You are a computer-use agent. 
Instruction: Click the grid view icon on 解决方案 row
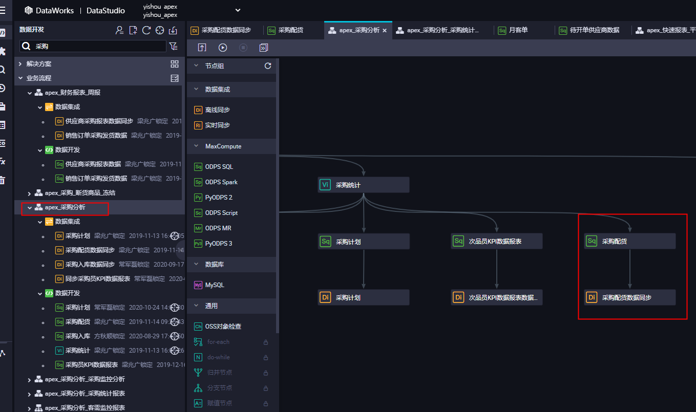tap(175, 64)
